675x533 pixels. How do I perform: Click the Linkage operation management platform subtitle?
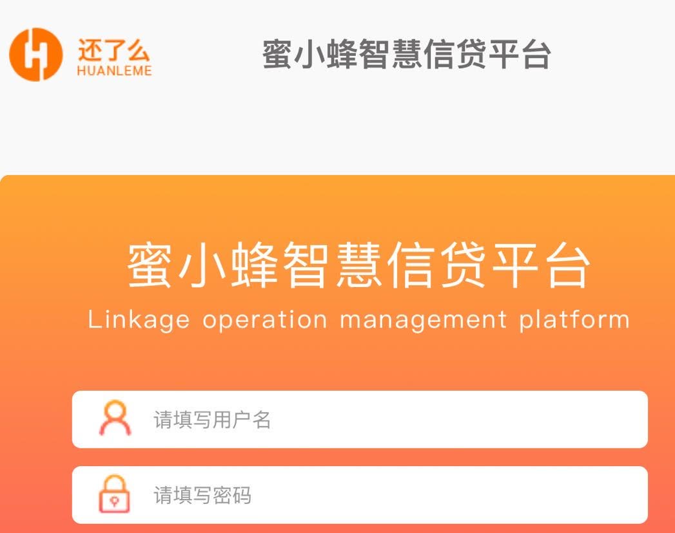pyautogui.click(x=358, y=321)
